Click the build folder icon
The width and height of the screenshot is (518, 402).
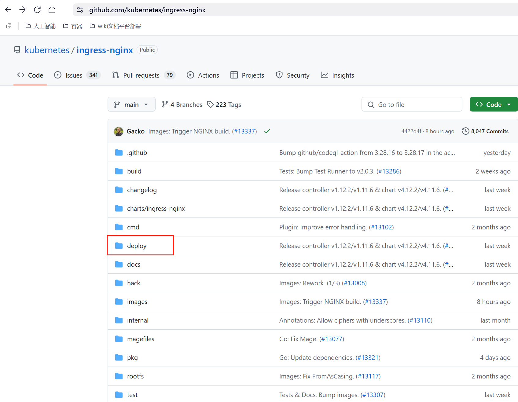pyautogui.click(x=119, y=171)
